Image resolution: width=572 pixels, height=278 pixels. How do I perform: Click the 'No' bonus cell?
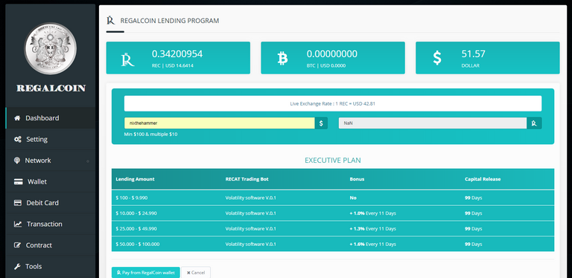pyautogui.click(x=353, y=198)
